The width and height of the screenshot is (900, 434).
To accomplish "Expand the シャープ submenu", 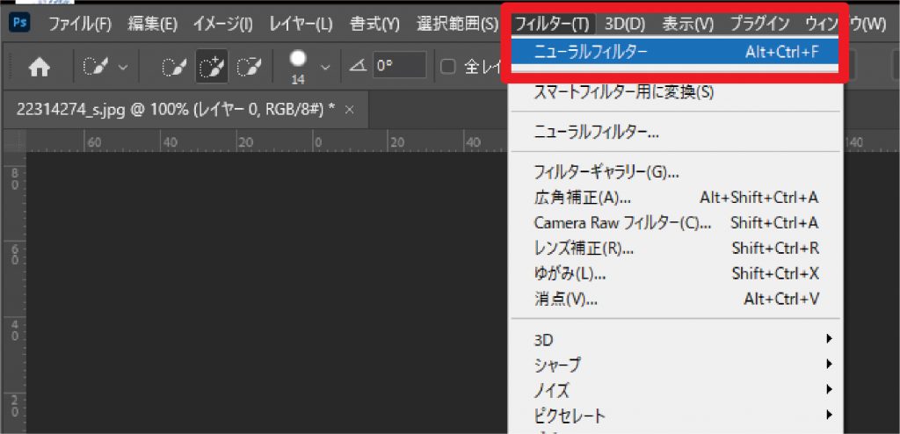I will [x=676, y=365].
